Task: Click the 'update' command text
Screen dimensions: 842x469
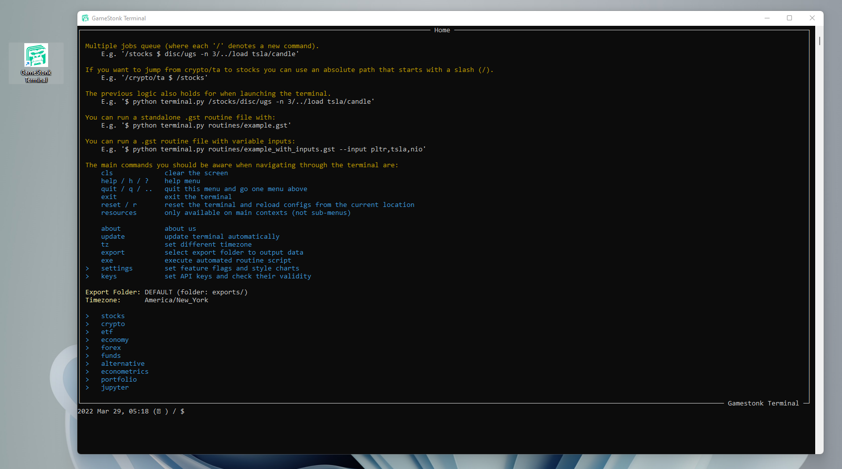Action: coord(113,237)
